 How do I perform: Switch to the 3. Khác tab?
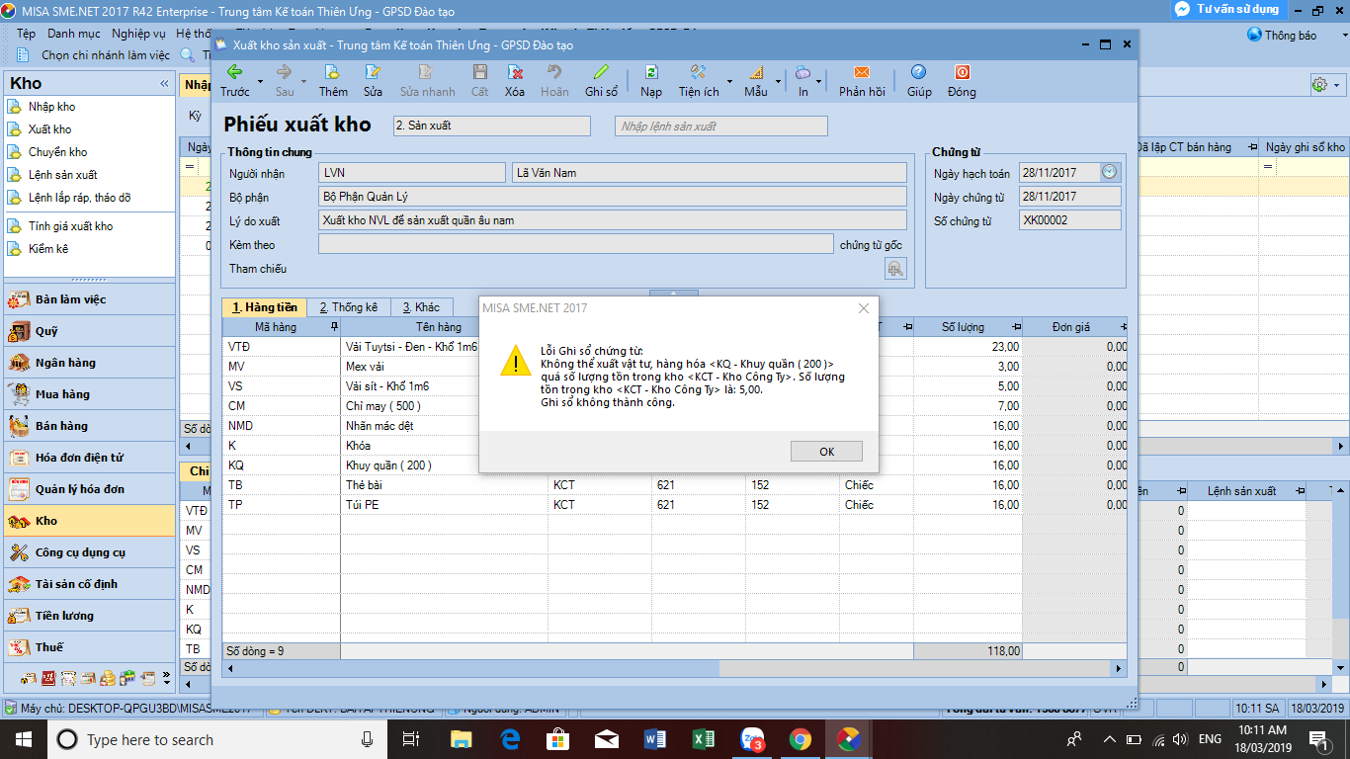[x=420, y=307]
